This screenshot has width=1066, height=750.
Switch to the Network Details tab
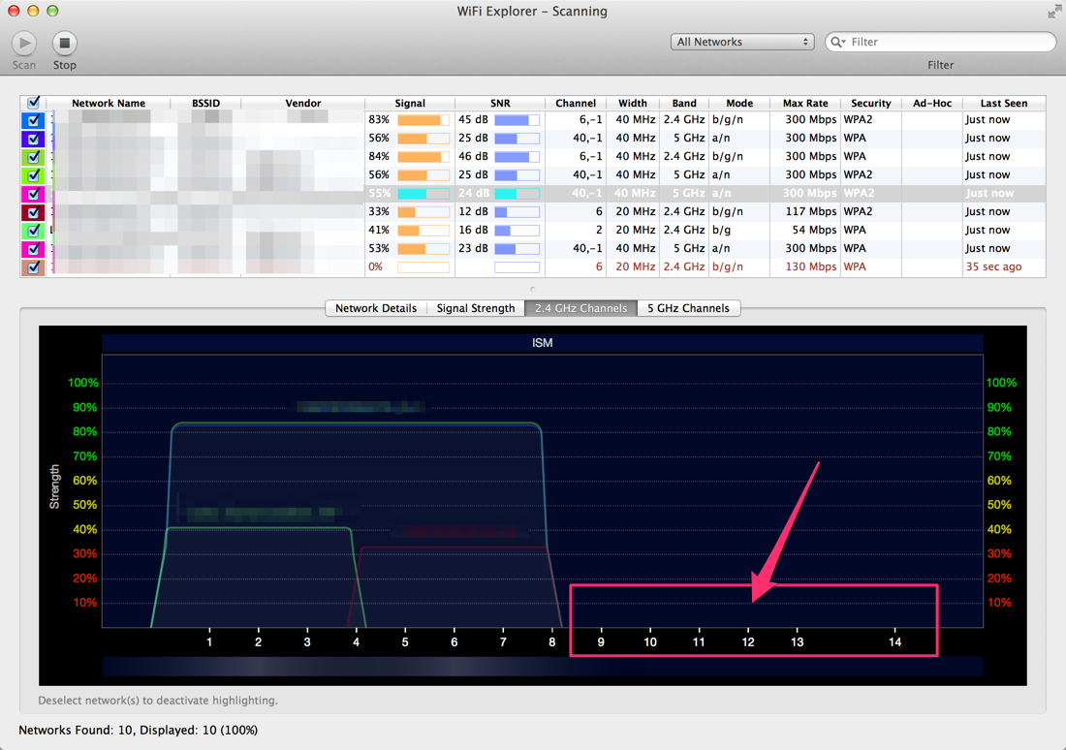click(x=376, y=308)
